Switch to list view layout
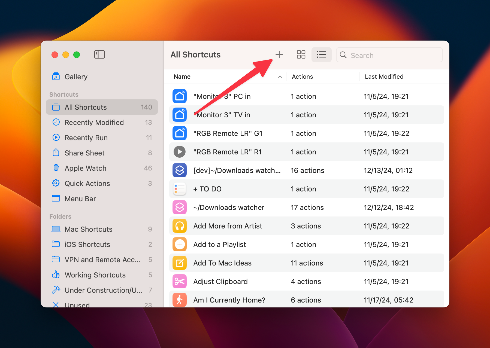 coord(322,54)
